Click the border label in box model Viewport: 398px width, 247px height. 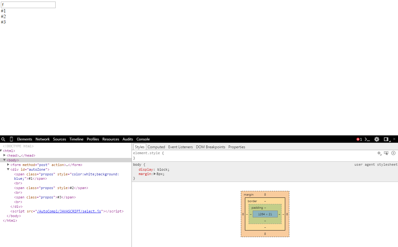pyautogui.click(x=252, y=201)
